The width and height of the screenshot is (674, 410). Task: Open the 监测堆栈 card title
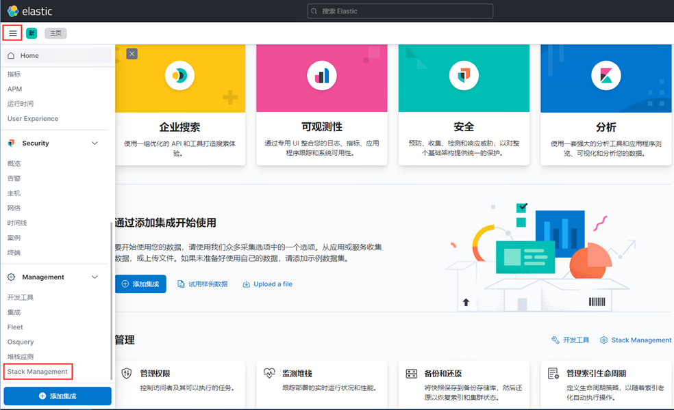(297, 374)
